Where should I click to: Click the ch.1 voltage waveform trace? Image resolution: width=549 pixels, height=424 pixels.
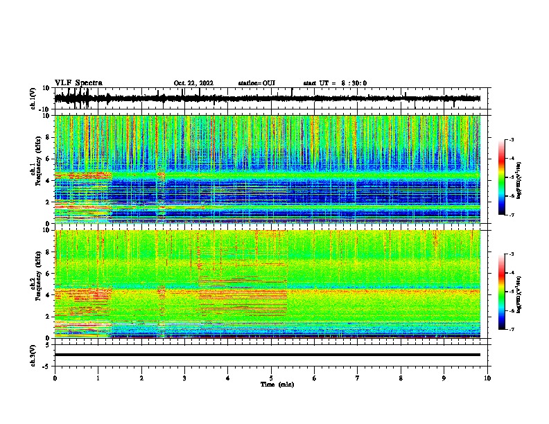[267, 98]
